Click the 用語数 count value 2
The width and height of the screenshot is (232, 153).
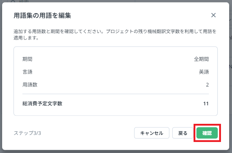coord(207,85)
